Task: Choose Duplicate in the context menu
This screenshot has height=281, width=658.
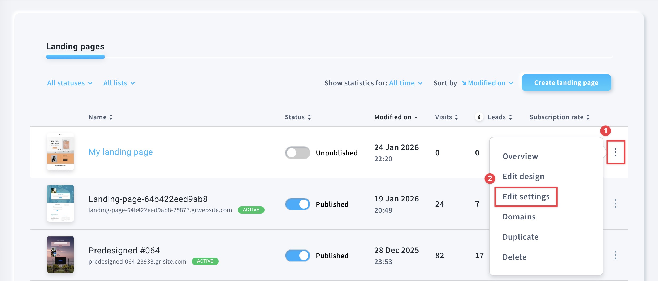Action: click(x=520, y=237)
